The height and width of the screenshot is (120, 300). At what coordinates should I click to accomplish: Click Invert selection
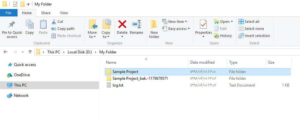[254, 36]
